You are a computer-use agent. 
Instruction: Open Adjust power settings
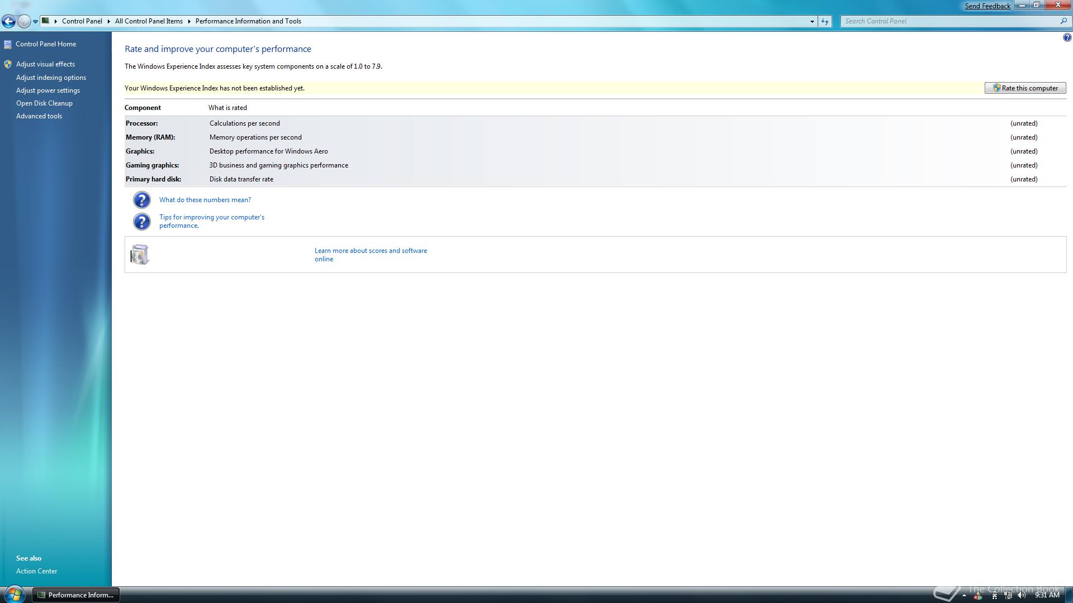click(48, 90)
